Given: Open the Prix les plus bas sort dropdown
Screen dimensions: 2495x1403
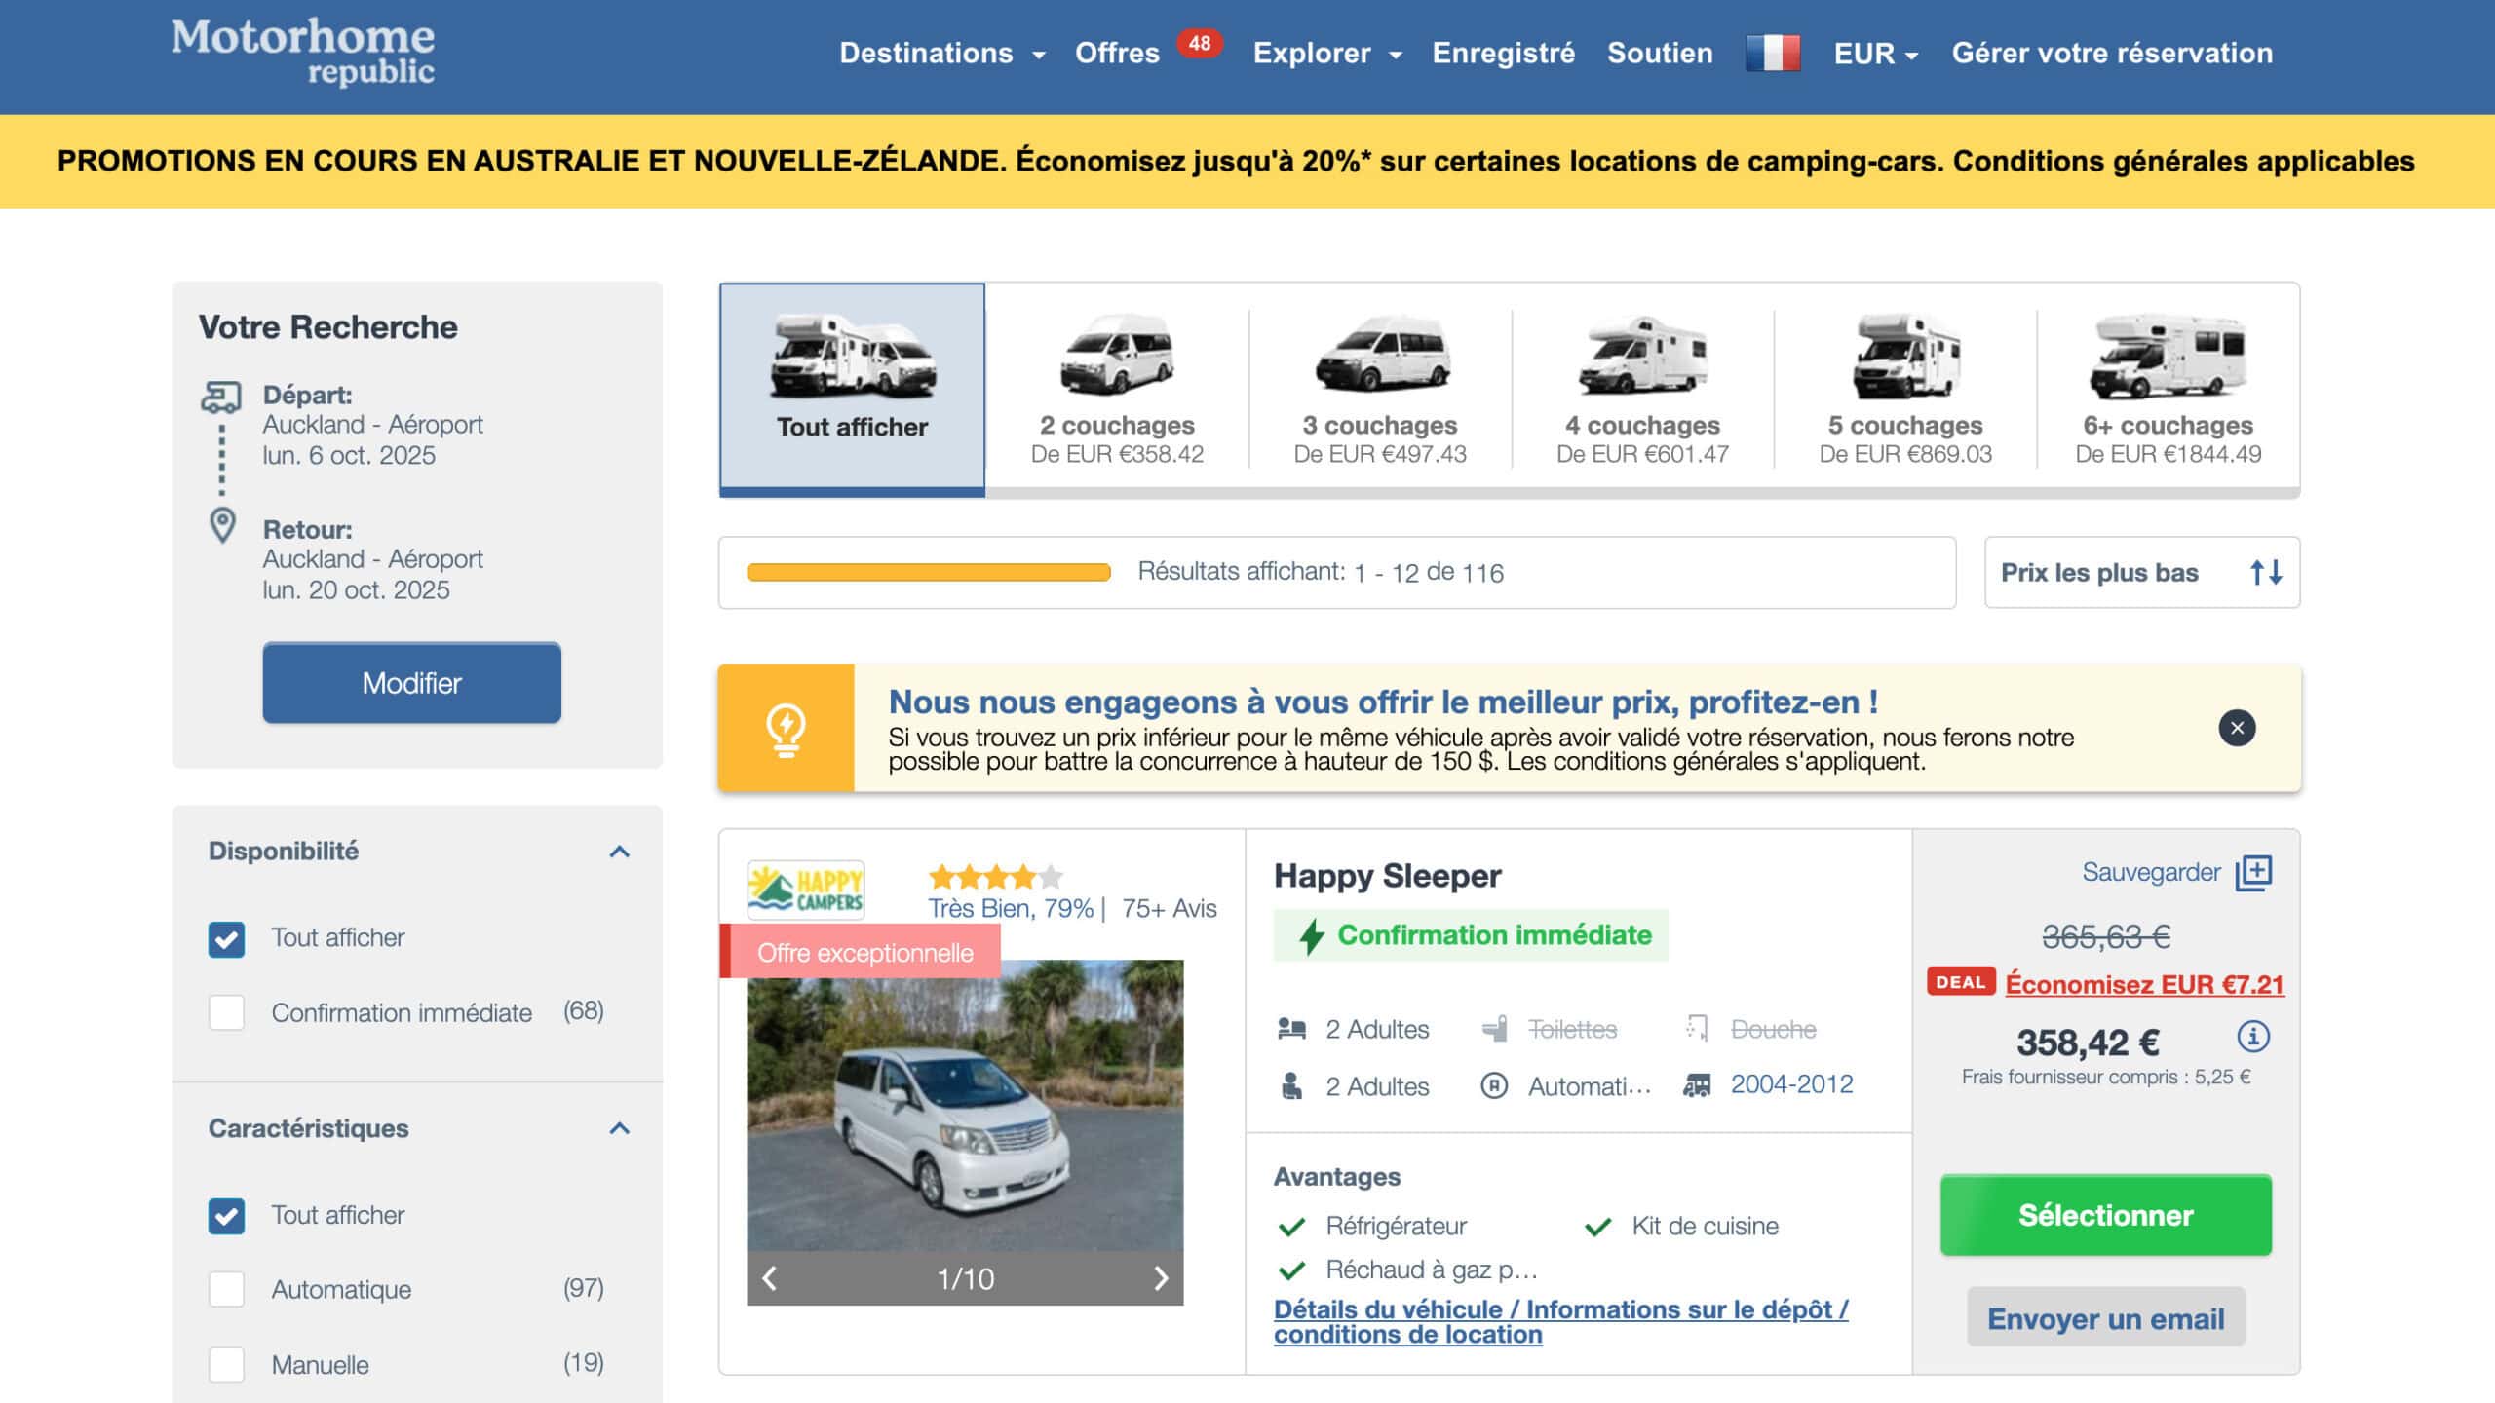Looking at the screenshot, I should (2142, 572).
